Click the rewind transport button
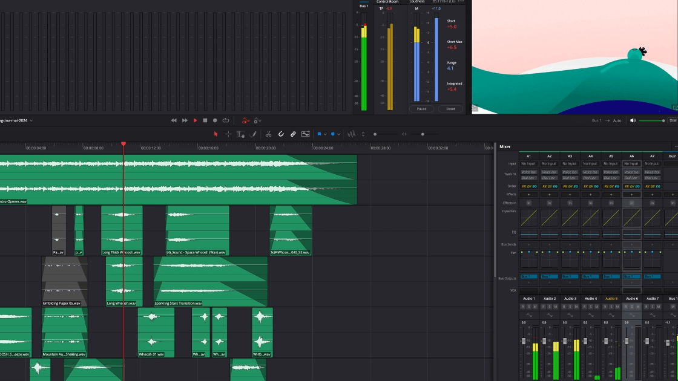Viewport: 678px width, 381px height. (x=174, y=120)
